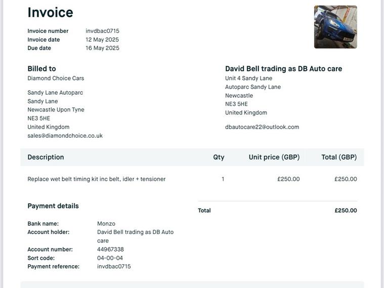384x288 pixels.
Task: Click the dbautocare22@outlook.com email link
Action: click(262, 127)
